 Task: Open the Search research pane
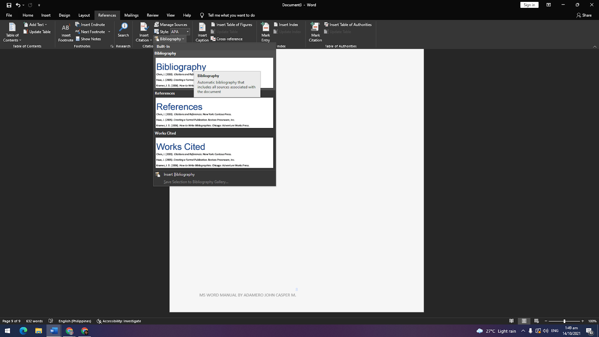[x=123, y=30]
